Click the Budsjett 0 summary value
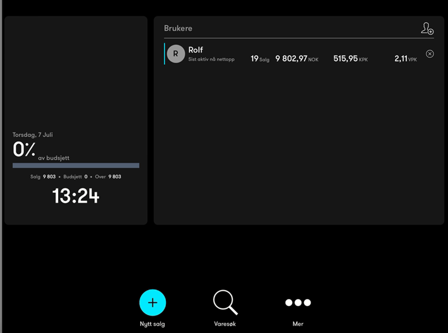The width and height of the screenshot is (448, 333). pyautogui.click(x=76, y=177)
